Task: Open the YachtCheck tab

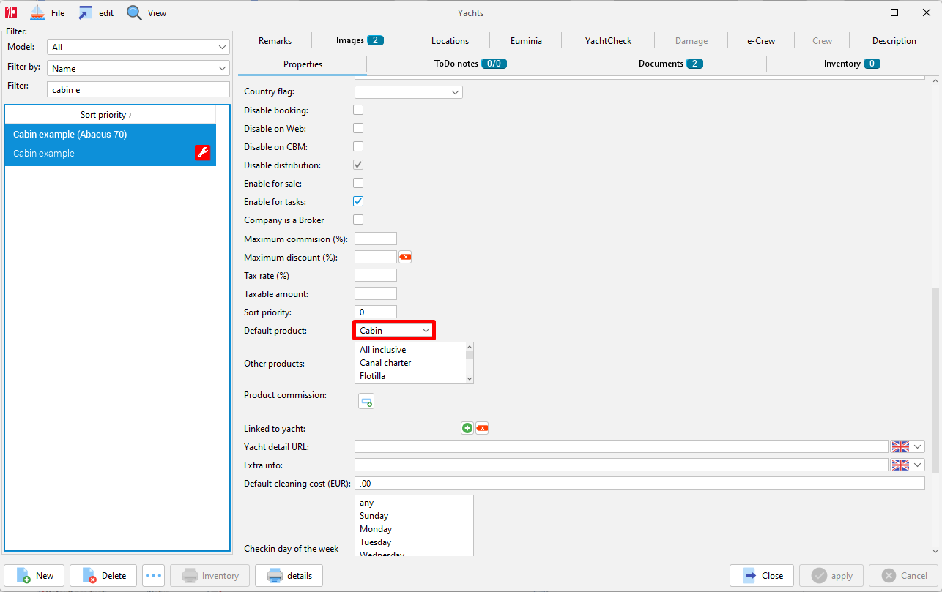Action: tap(608, 41)
